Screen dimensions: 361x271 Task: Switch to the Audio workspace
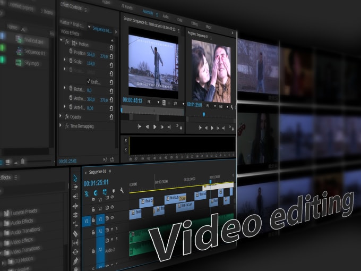[166, 16]
